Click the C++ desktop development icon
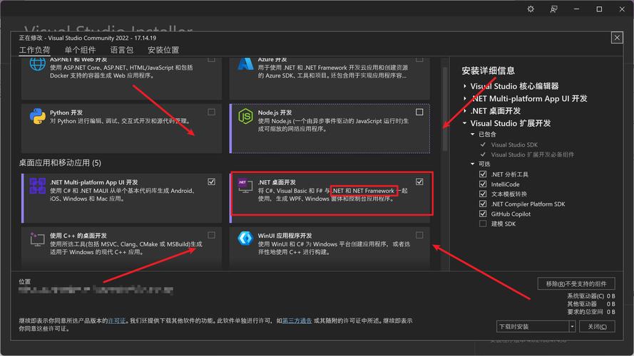The image size is (634, 356). pyautogui.click(x=37, y=239)
